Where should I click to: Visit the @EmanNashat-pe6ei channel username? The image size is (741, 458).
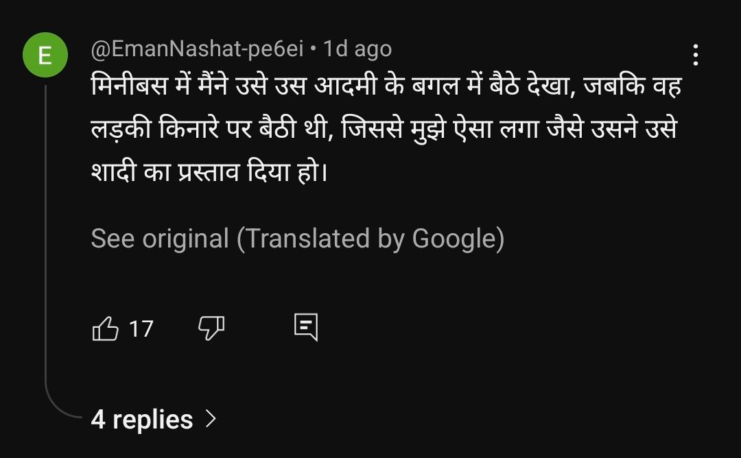click(x=197, y=49)
